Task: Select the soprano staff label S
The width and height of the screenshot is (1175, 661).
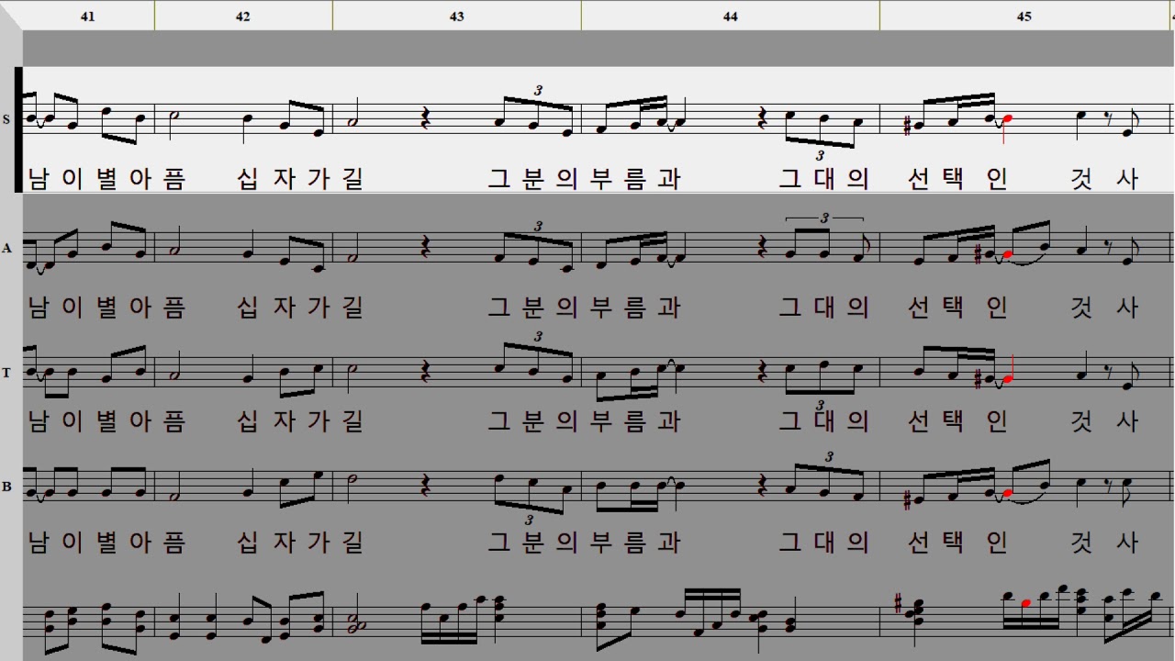Action: 6,119
